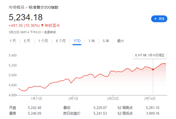Click the 52 周低点 label
This screenshot has height=119, width=176.
tap(125, 114)
